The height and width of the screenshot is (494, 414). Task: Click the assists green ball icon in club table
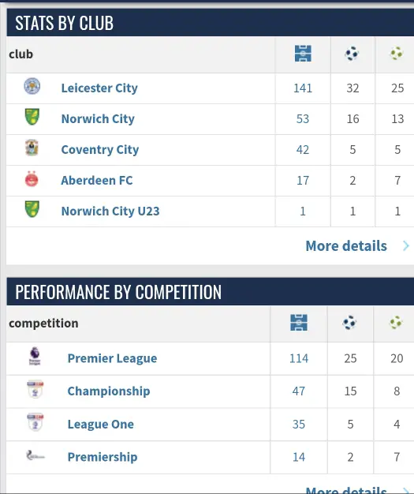[x=397, y=53]
